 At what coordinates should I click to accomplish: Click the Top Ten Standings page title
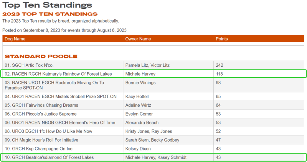click(47, 5)
